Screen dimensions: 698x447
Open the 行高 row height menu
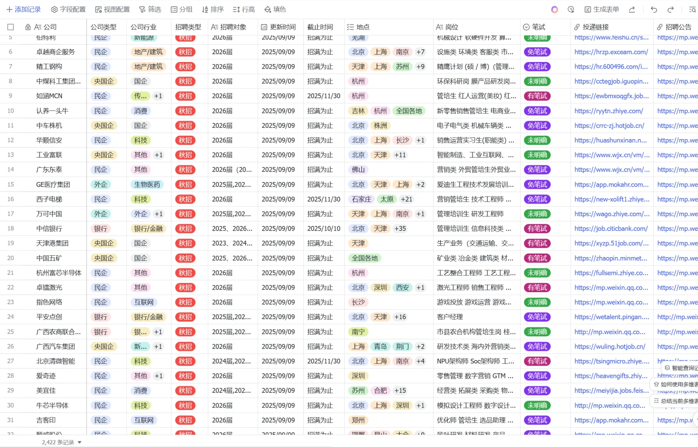244,10
